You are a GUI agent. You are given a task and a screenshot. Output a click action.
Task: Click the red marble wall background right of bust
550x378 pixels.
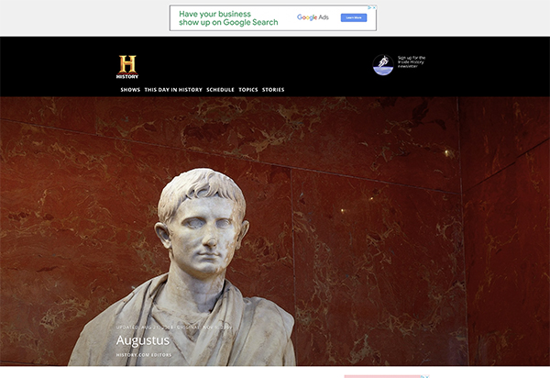pyautogui.click(x=385, y=229)
